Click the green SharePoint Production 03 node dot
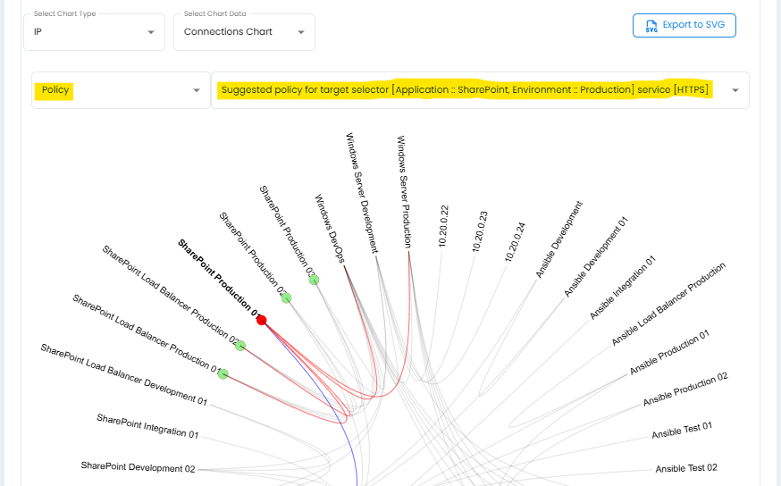This screenshot has width=781, height=486. point(314,280)
